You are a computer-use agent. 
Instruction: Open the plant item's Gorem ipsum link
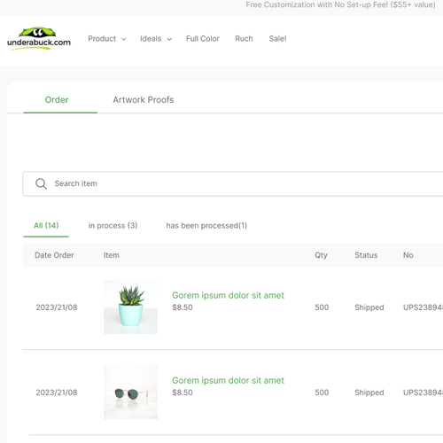point(228,295)
